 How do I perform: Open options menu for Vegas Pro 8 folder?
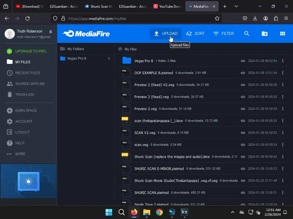[282, 61]
